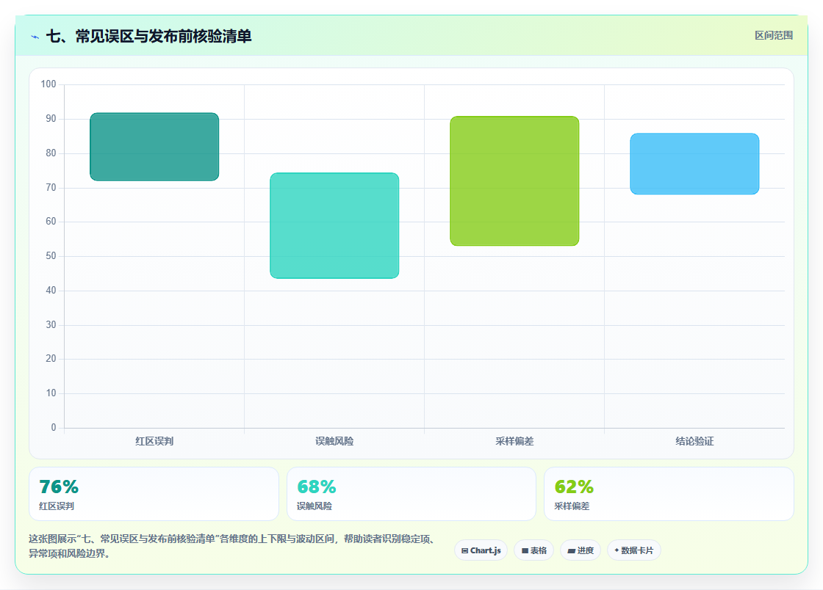Click the y-axis value 0
823x590 pixels.
pos(54,428)
